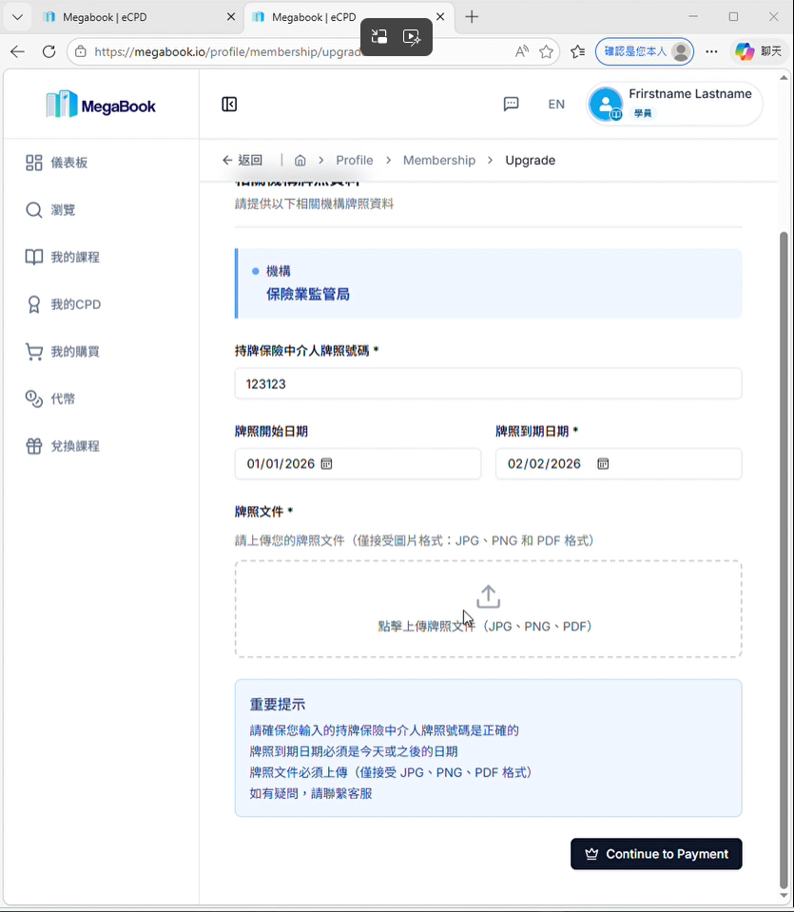
Task: Click the 牌照到期日期 date field
Action: point(618,463)
